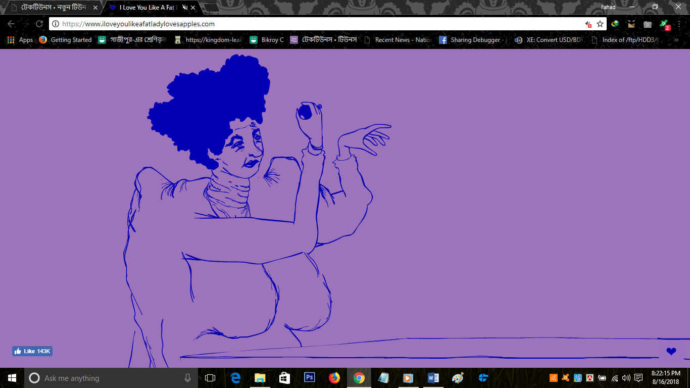This screenshot has width=690, height=388.
Task: Open the Chrome three-dot menu
Action: 680,24
